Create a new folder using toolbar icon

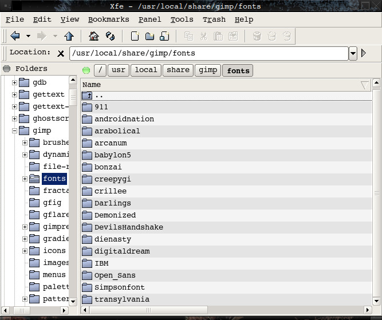pyautogui.click(x=149, y=36)
